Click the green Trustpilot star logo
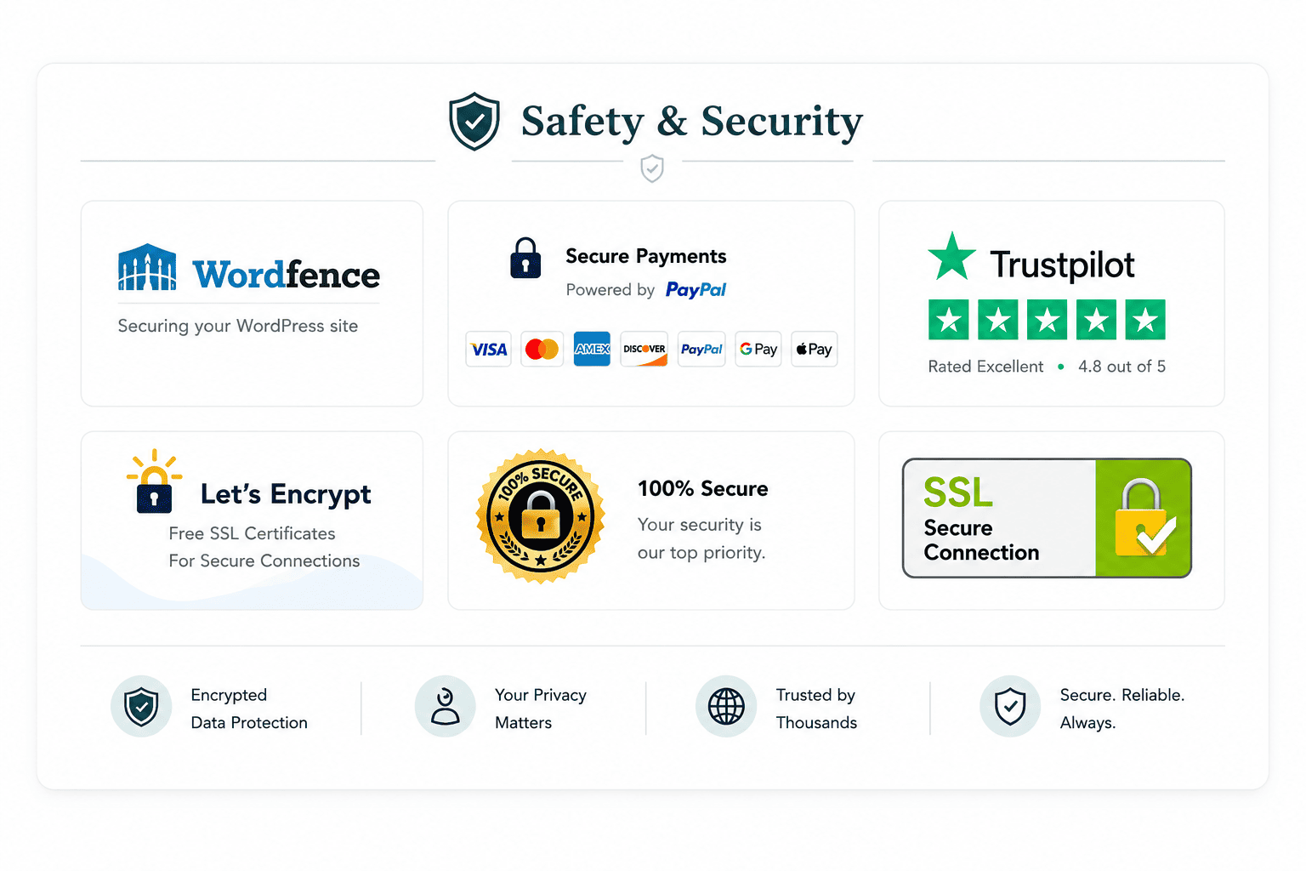The image size is (1306, 871). coord(951,257)
